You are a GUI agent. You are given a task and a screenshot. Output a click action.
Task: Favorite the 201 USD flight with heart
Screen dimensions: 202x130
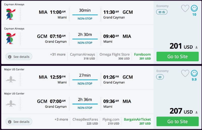[x=185, y=9]
